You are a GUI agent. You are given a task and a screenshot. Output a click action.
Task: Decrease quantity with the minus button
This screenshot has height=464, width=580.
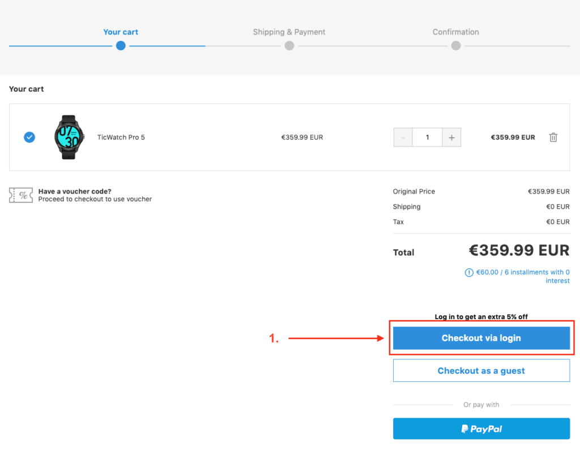[403, 137]
